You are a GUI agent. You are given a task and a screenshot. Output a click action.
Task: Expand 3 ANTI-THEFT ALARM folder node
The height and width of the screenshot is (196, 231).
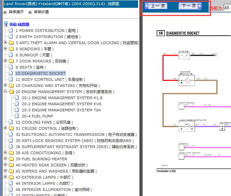tap(5, 42)
